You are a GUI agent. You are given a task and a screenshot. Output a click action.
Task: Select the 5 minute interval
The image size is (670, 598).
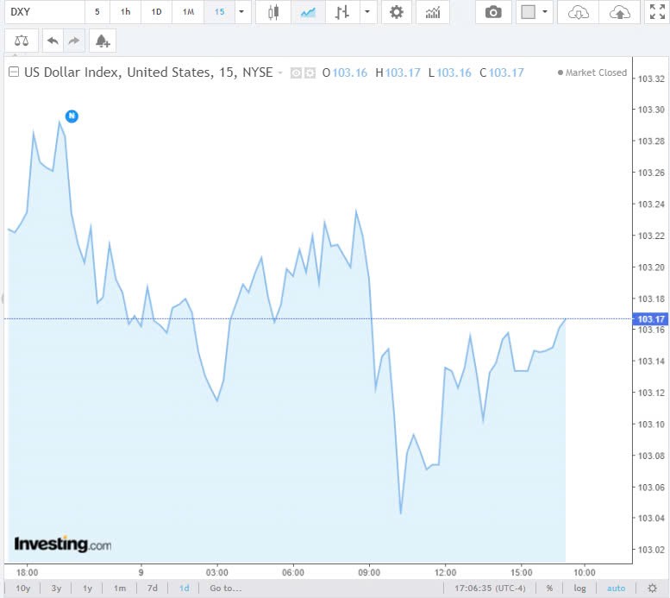[x=97, y=11]
